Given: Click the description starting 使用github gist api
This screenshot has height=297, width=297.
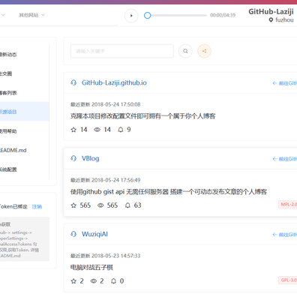Looking at the screenshot, I should pos(169,192).
